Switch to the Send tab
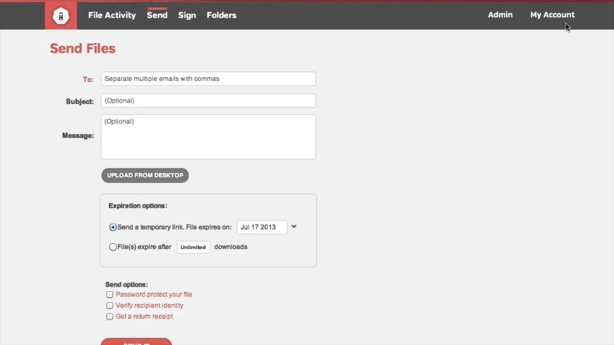The image size is (614, 345). [157, 15]
